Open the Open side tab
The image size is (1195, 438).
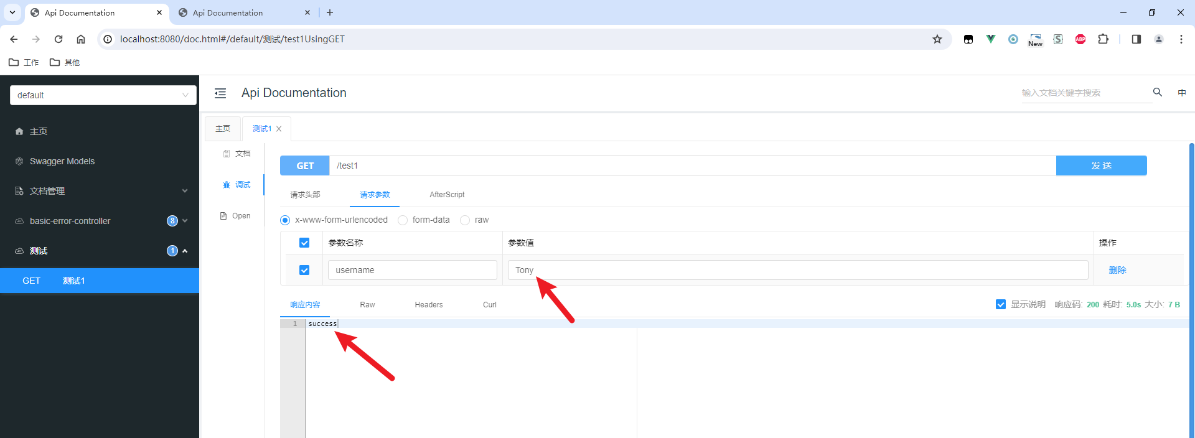235,216
